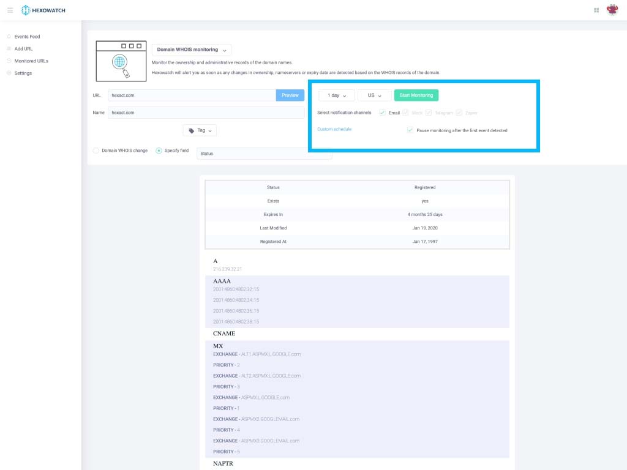This screenshot has width=627, height=470.
Task: Click the WHOIS browser illustration
Action: coord(121,61)
